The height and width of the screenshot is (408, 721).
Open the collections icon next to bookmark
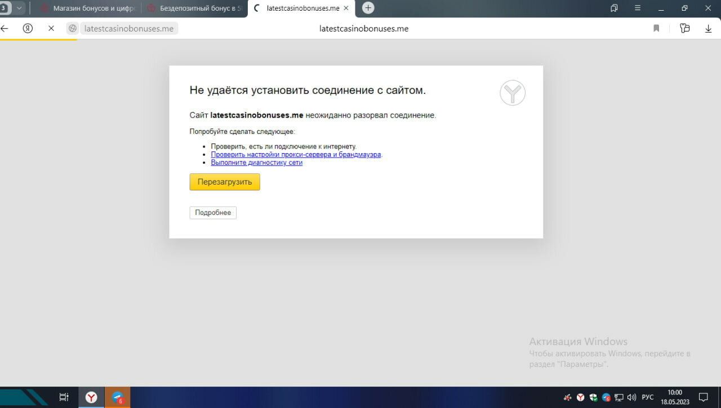(684, 28)
